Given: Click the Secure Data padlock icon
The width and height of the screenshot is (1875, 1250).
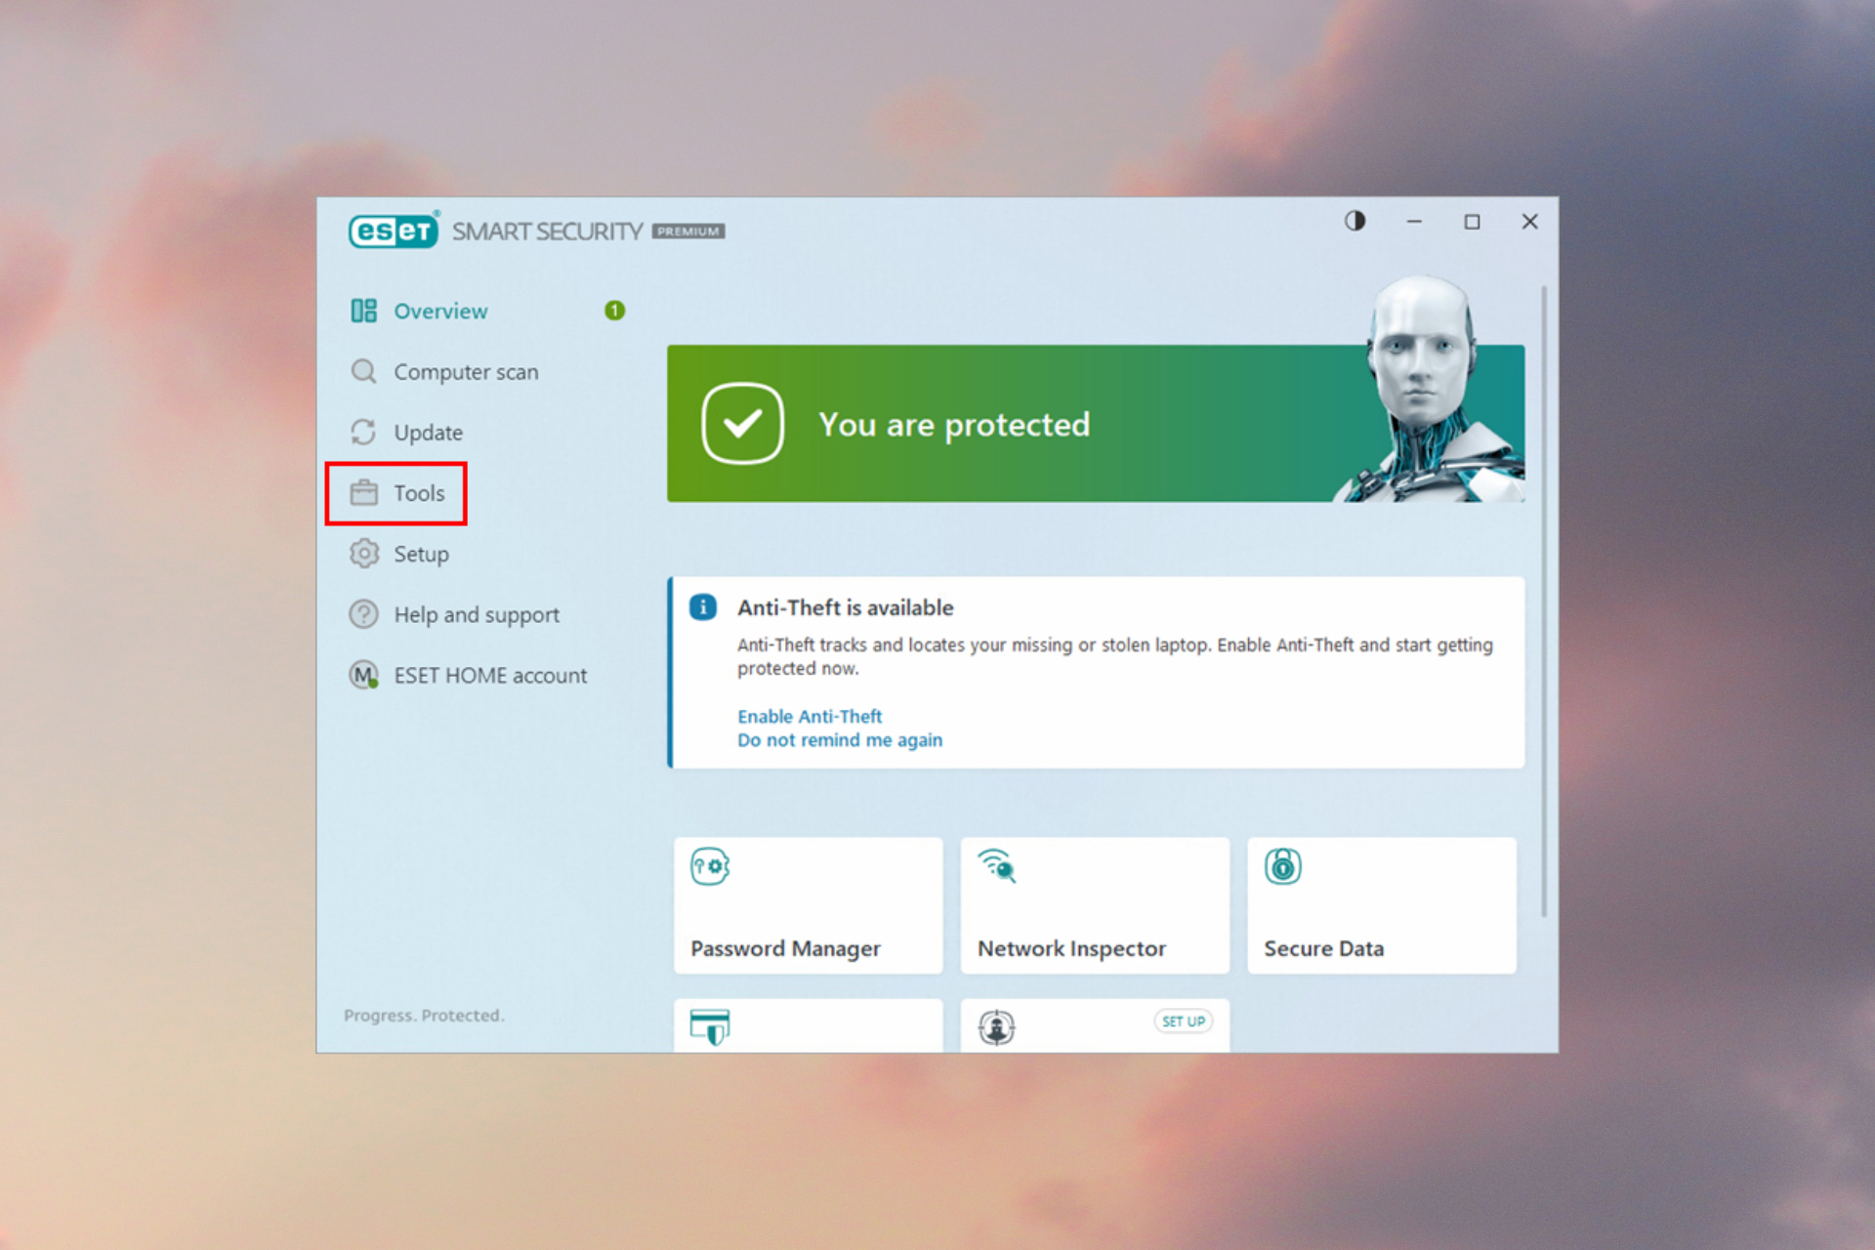Looking at the screenshot, I should point(1283,866).
